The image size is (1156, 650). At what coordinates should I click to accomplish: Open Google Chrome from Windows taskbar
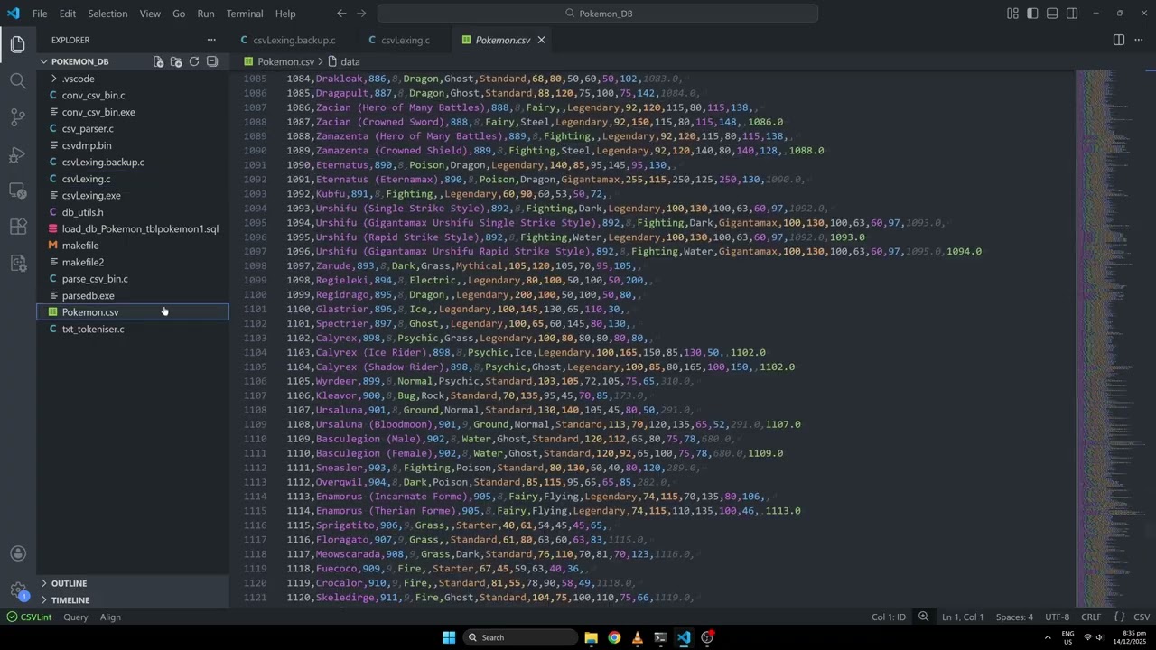(x=614, y=637)
